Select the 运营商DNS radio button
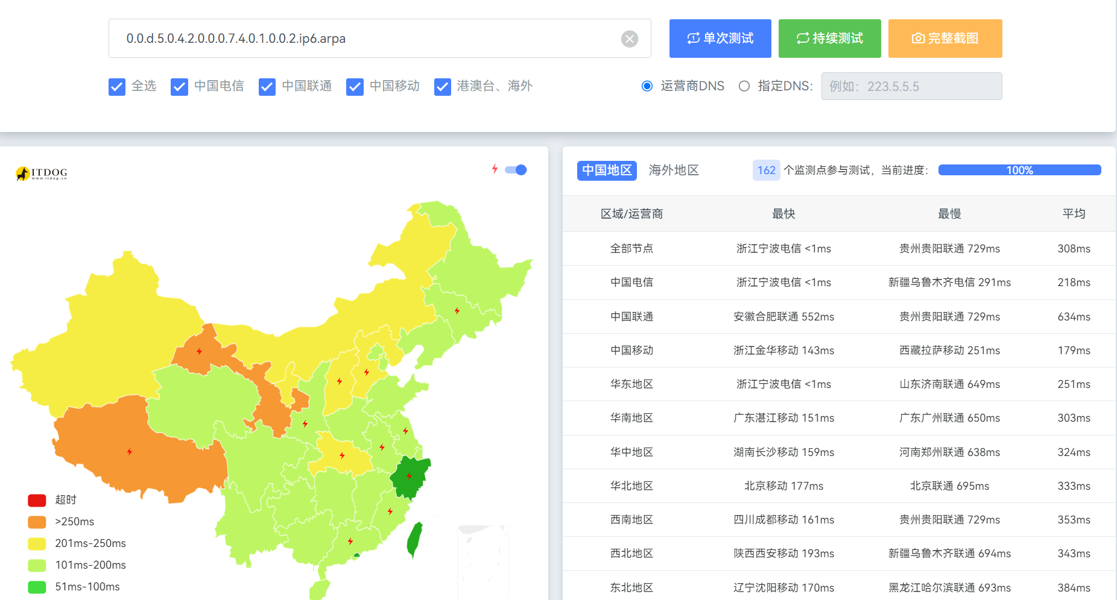The height and width of the screenshot is (600, 1117). pos(647,86)
